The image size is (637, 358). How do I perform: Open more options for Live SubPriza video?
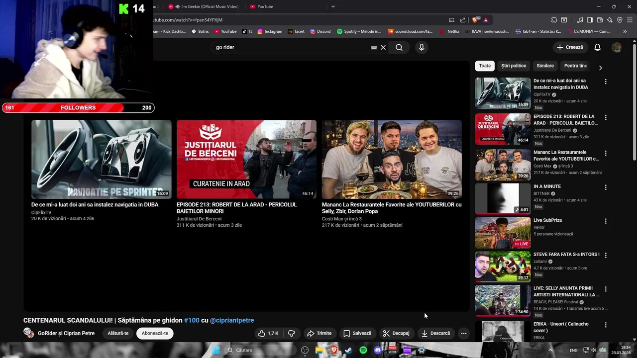(x=606, y=221)
